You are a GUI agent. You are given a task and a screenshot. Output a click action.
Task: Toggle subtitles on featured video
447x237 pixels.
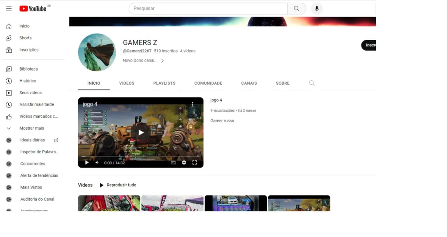pos(173,162)
